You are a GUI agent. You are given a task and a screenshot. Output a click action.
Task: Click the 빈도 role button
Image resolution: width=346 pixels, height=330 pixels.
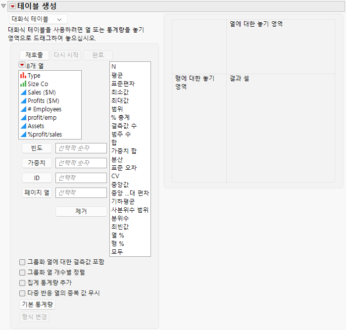pos(37,148)
